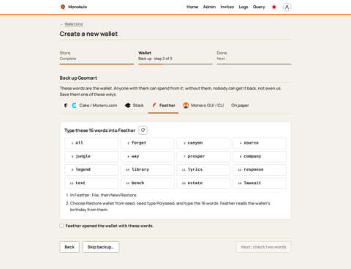Click the Done step in progress tracker
Screen dimensions: 351x269
tap(254, 56)
